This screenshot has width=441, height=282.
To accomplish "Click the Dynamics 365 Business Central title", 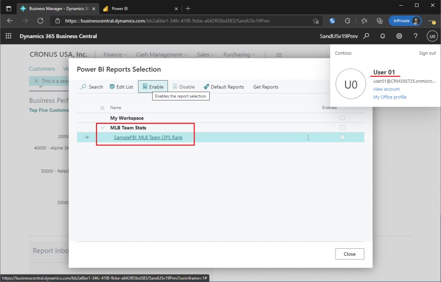I will [58, 36].
